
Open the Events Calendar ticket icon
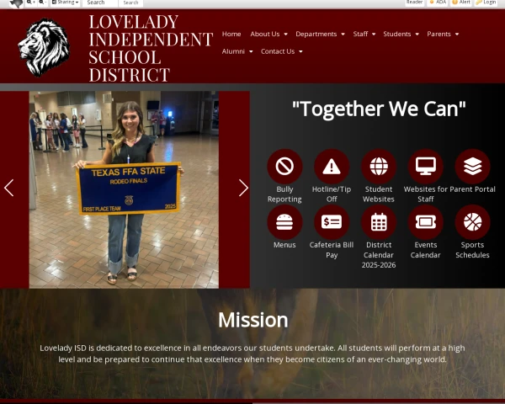[425, 222]
